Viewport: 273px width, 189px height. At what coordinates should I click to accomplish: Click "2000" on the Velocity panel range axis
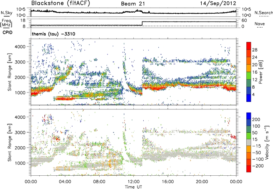pos(20,148)
